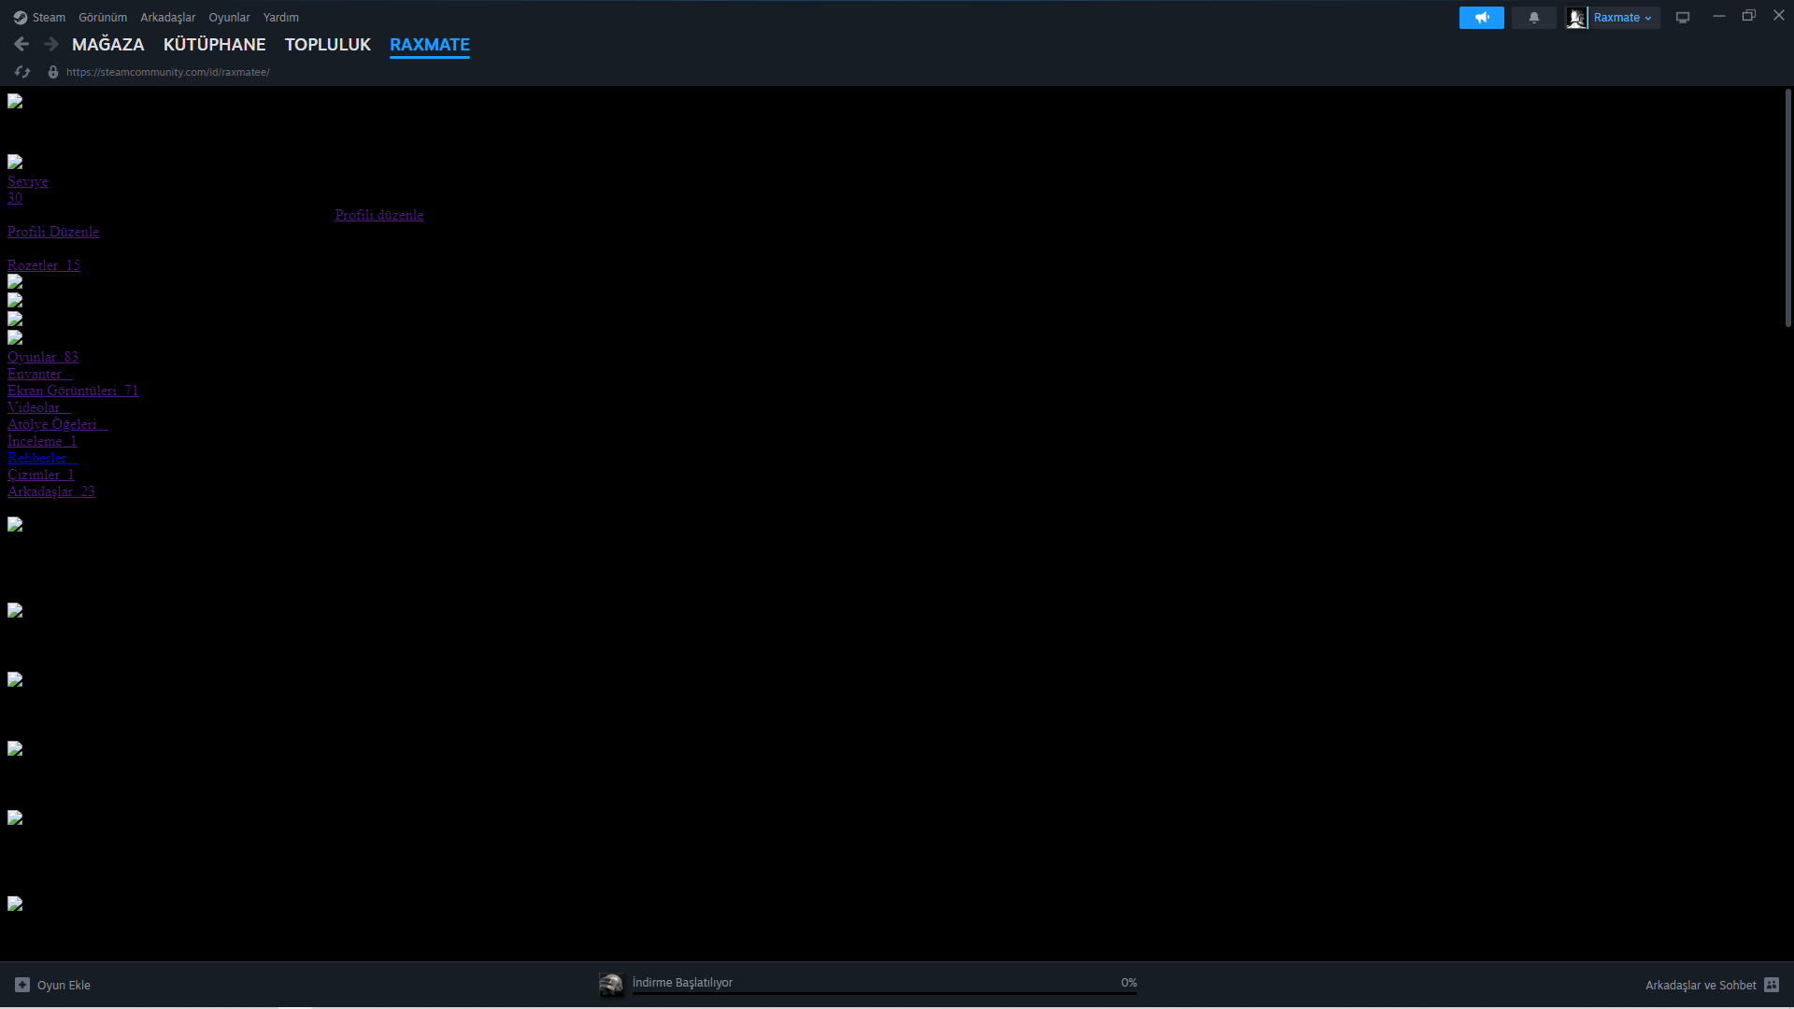The height and width of the screenshot is (1009, 1794).
Task: Click the level 30 link
Action: [x=15, y=198]
